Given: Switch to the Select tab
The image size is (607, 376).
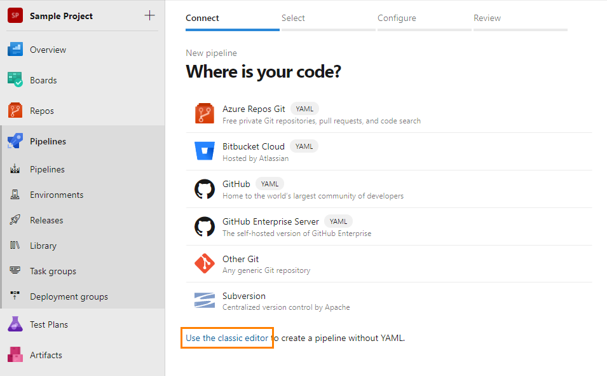Looking at the screenshot, I should [x=293, y=18].
